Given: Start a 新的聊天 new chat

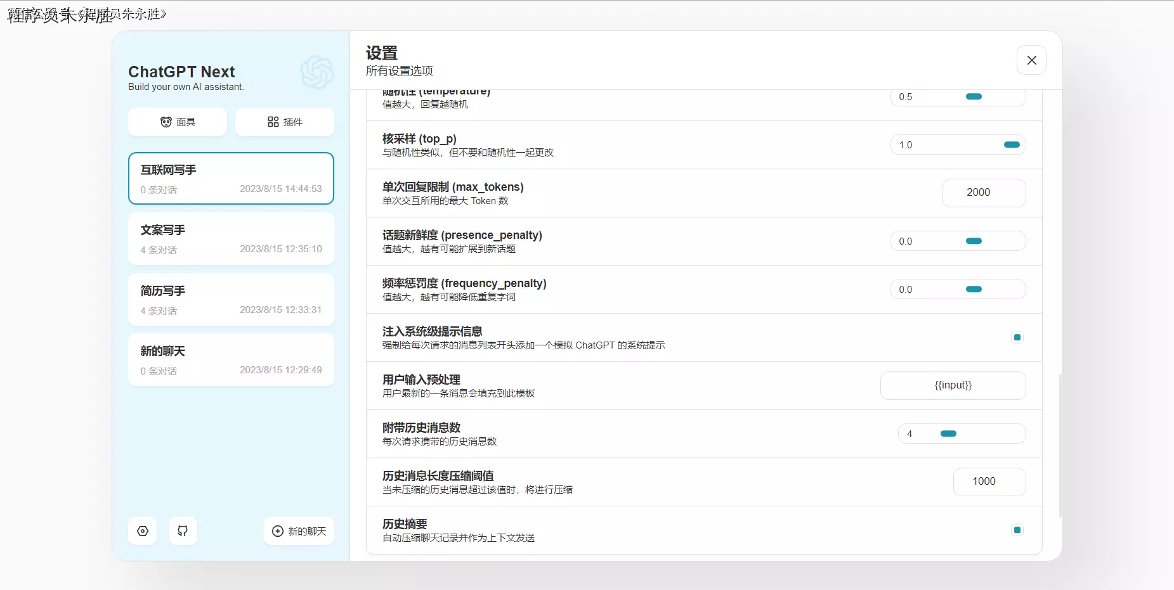Looking at the screenshot, I should 299,531.
